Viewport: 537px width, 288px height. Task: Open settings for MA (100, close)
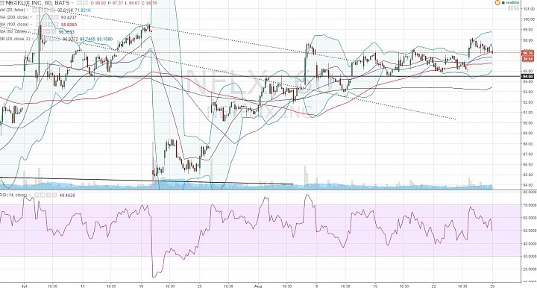click(x=45, y=25)
